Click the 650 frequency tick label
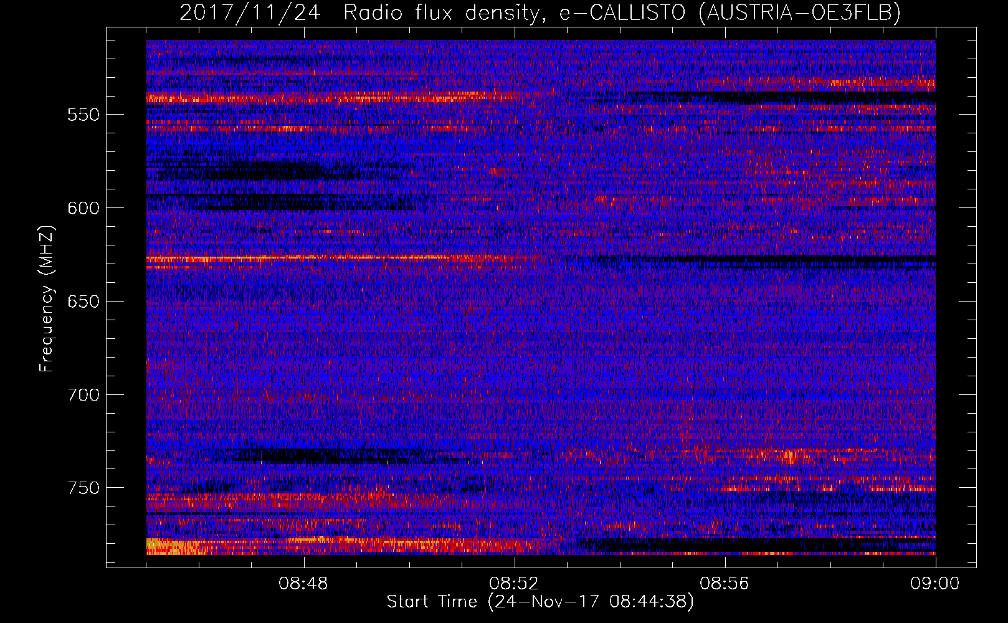This screenshot has height=623, width=1008. 83,302
